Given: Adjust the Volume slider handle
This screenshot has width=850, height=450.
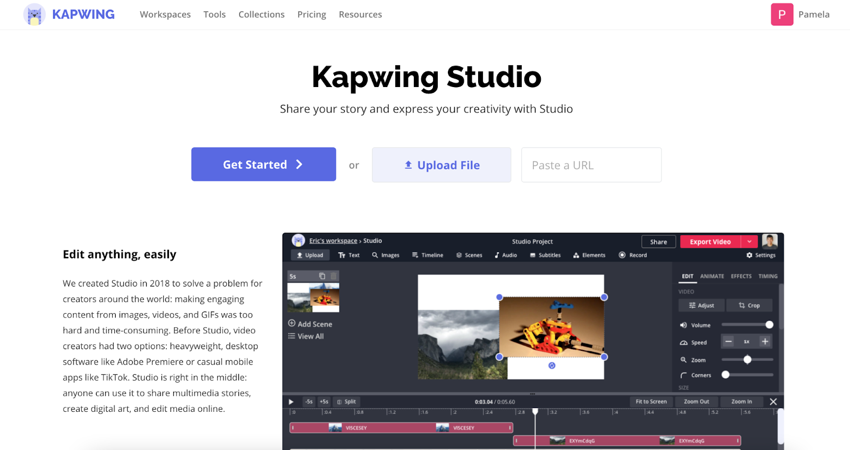Looking at the screenshot, I should tap(769, 325).
